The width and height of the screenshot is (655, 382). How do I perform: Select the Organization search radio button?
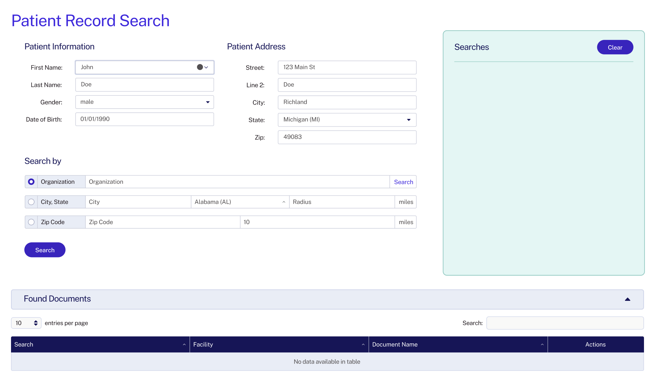click(31, 181)
